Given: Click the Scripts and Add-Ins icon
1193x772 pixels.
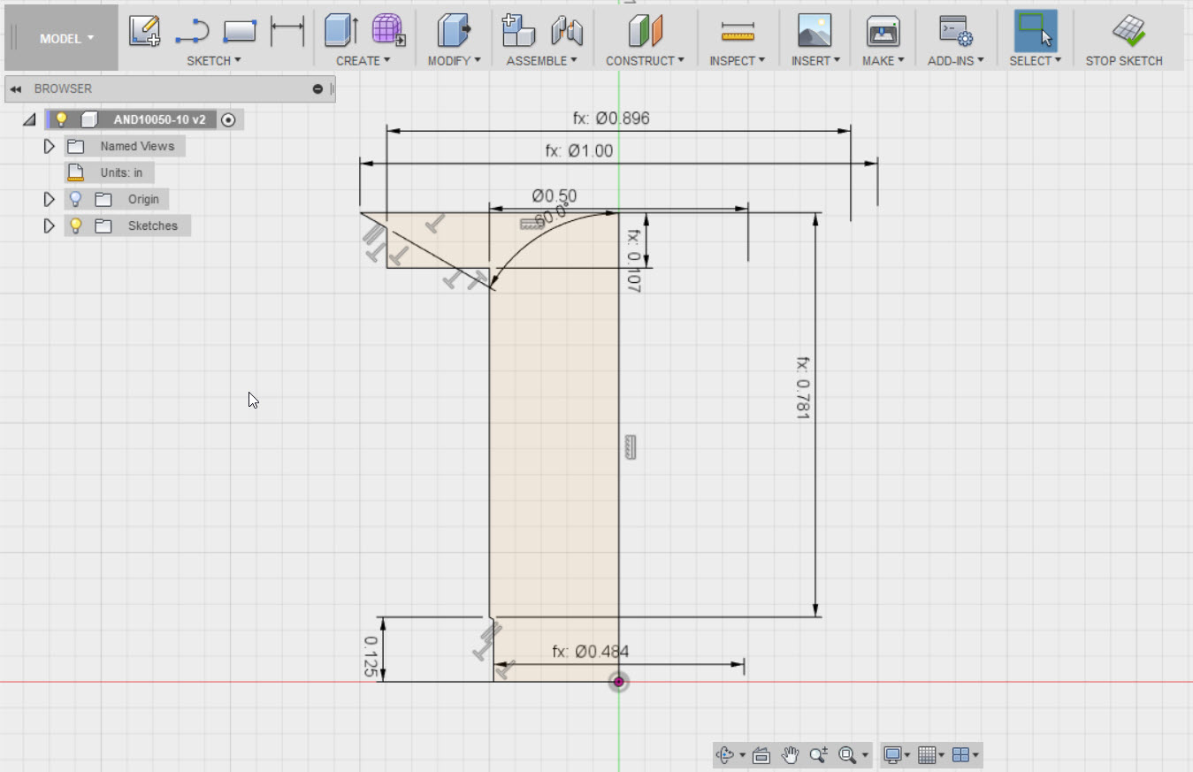Looking at the screenshot, I should [955, 29].
